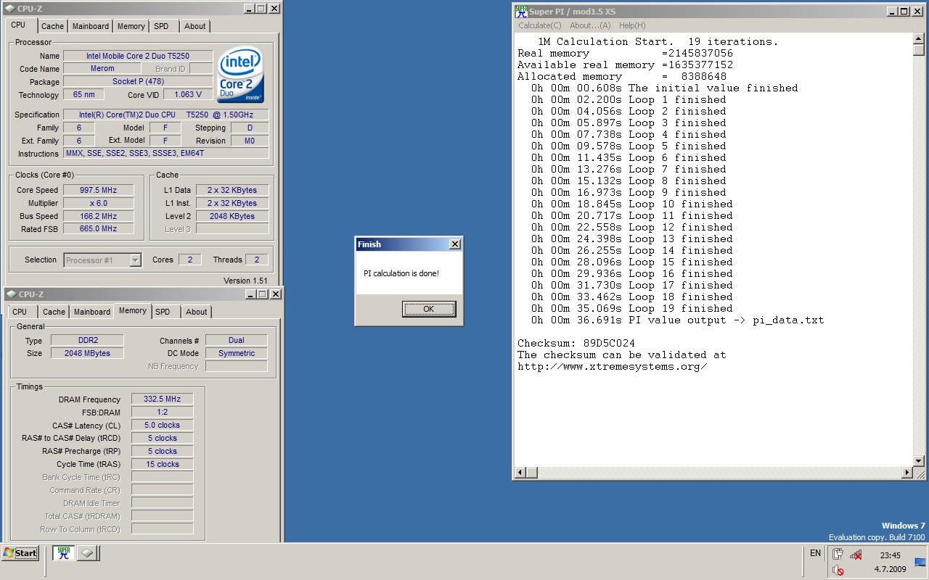Screen dimensions: 929x580
Task: Click network tray icon with red X
Action: [x=856, y=555]
